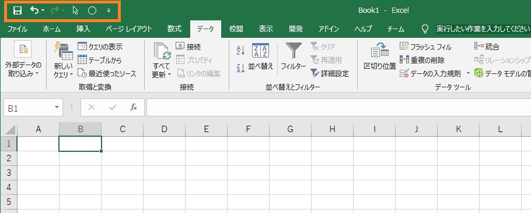
Task: Open 新しいクエリ dropdown
Action: point(64,60)
